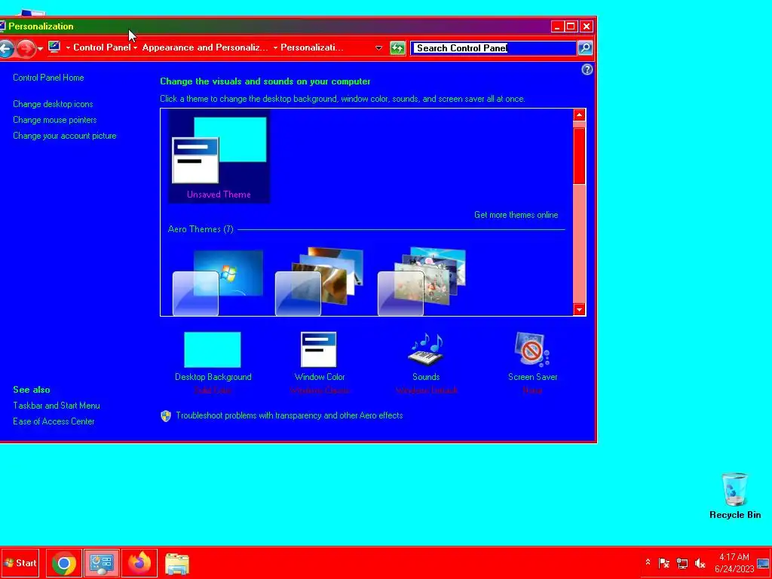The height and width of the screenshot is (579, 772).
Task: Open Taskbar and Start Menu link
Action: pyautogui.click(x=56, y=405)
